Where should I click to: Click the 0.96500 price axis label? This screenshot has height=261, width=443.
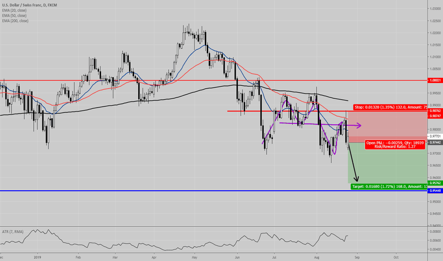(x=435, y=165)
